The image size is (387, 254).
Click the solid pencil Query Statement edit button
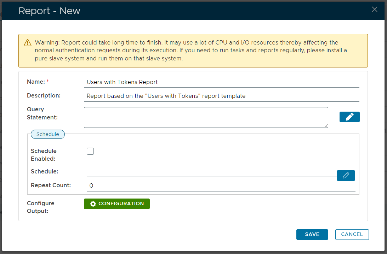[x=349, y=117]
